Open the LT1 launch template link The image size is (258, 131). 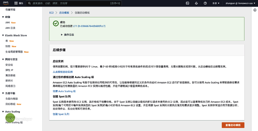[x=89, y=26]
